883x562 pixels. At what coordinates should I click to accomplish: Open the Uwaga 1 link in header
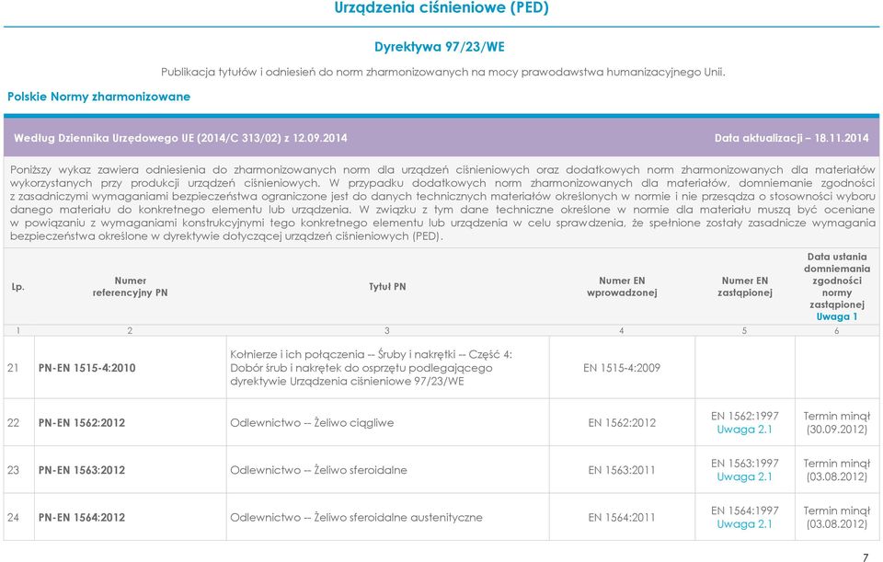[837, 316]
